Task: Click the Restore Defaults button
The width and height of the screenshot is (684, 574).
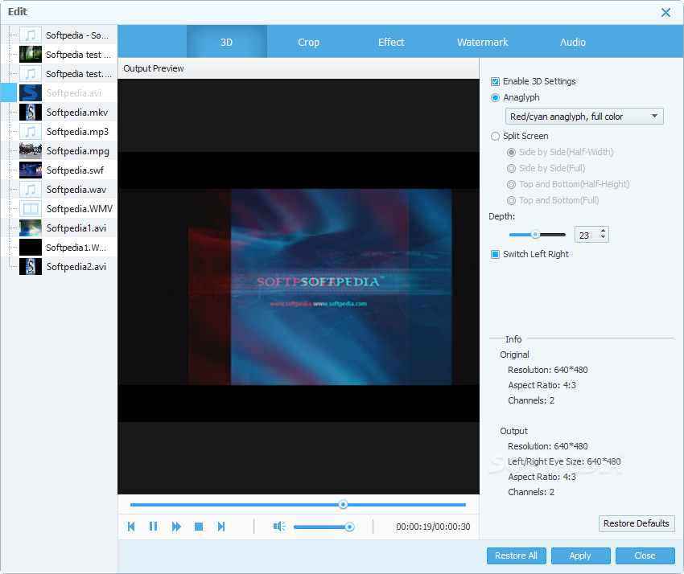Action: pos(637,523)
